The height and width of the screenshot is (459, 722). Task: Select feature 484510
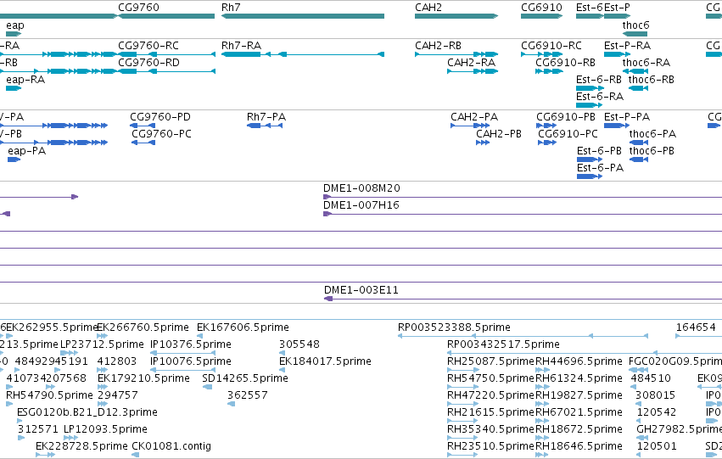[x=635, y=387]
